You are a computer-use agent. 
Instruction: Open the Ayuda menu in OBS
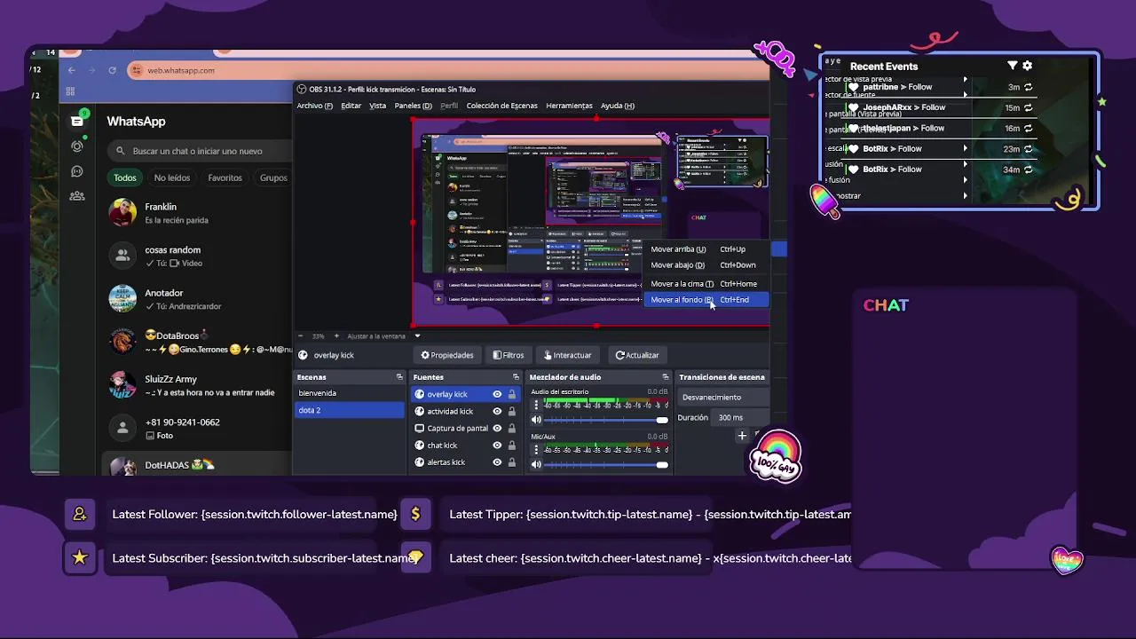coord(618,106)
